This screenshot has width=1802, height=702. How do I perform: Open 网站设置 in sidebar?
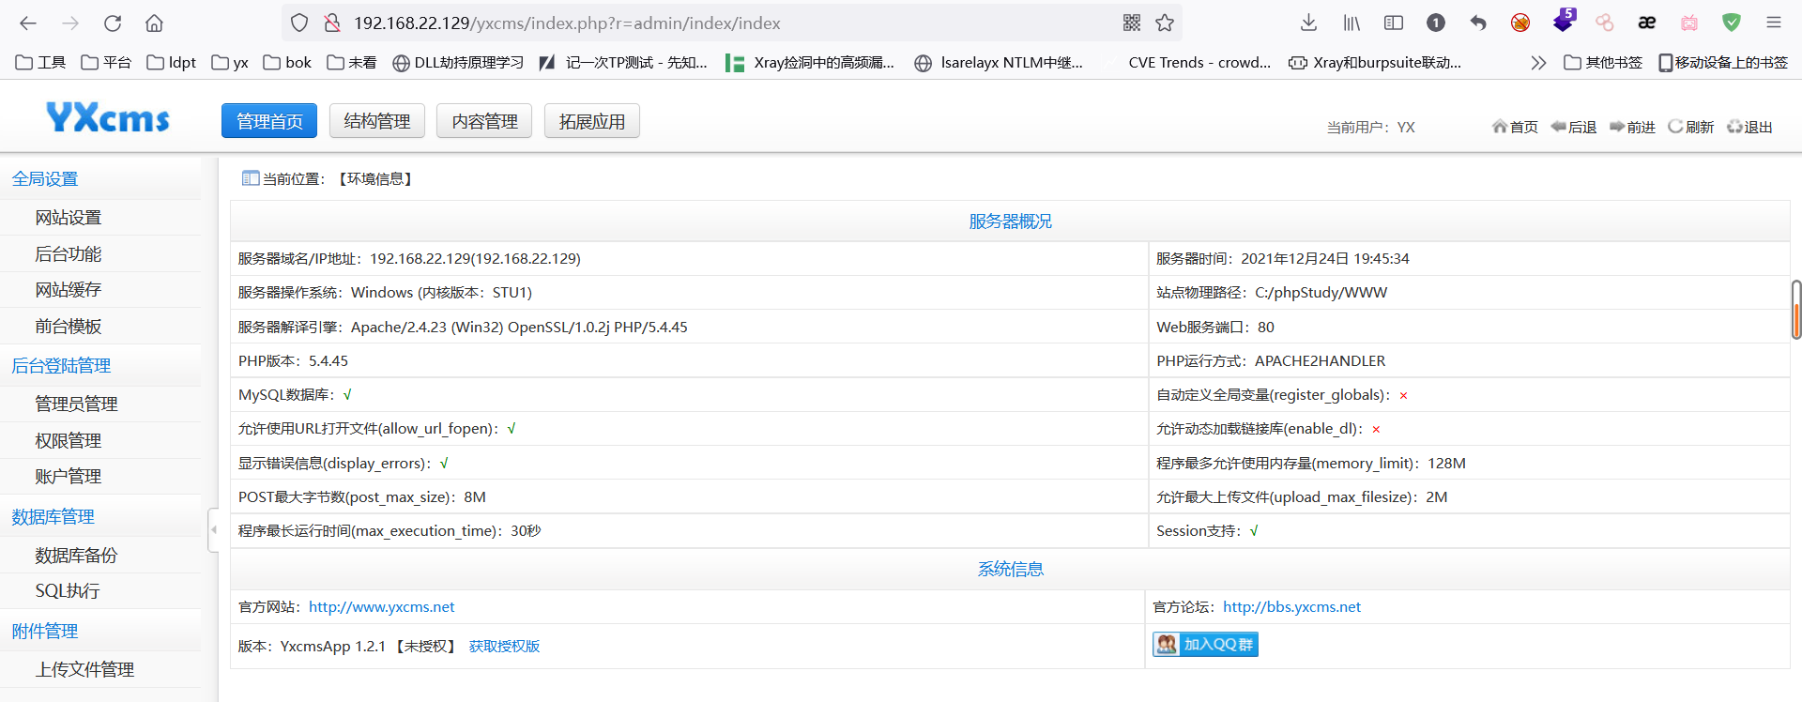pyautogui.click(x=69, y=218)
